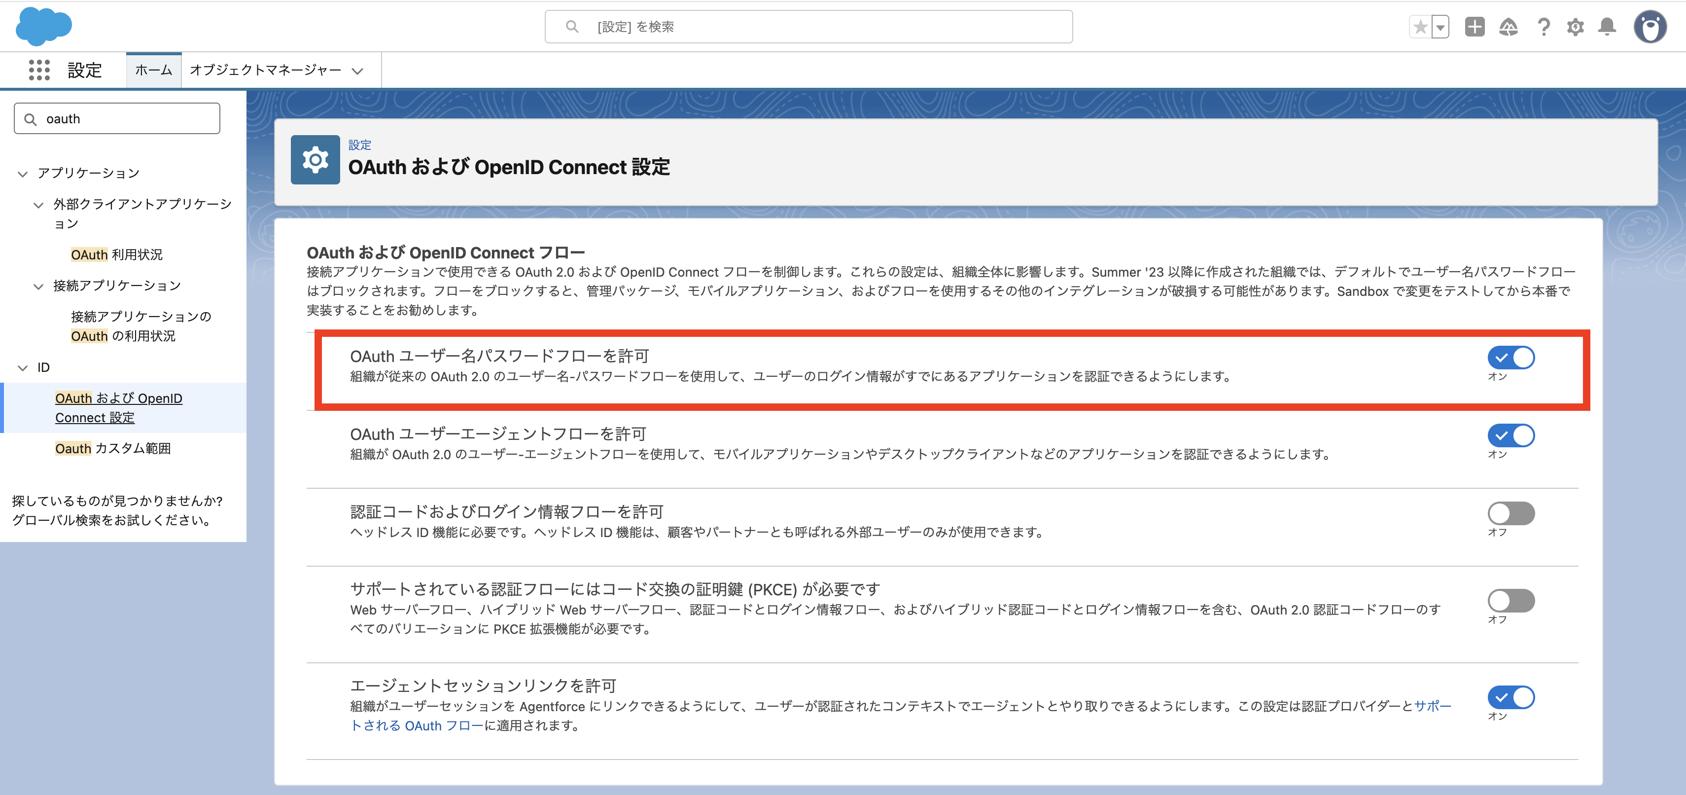Click the user profile avatar
The width and height of the screenshot is (1686, 795).
point(1650,27)
